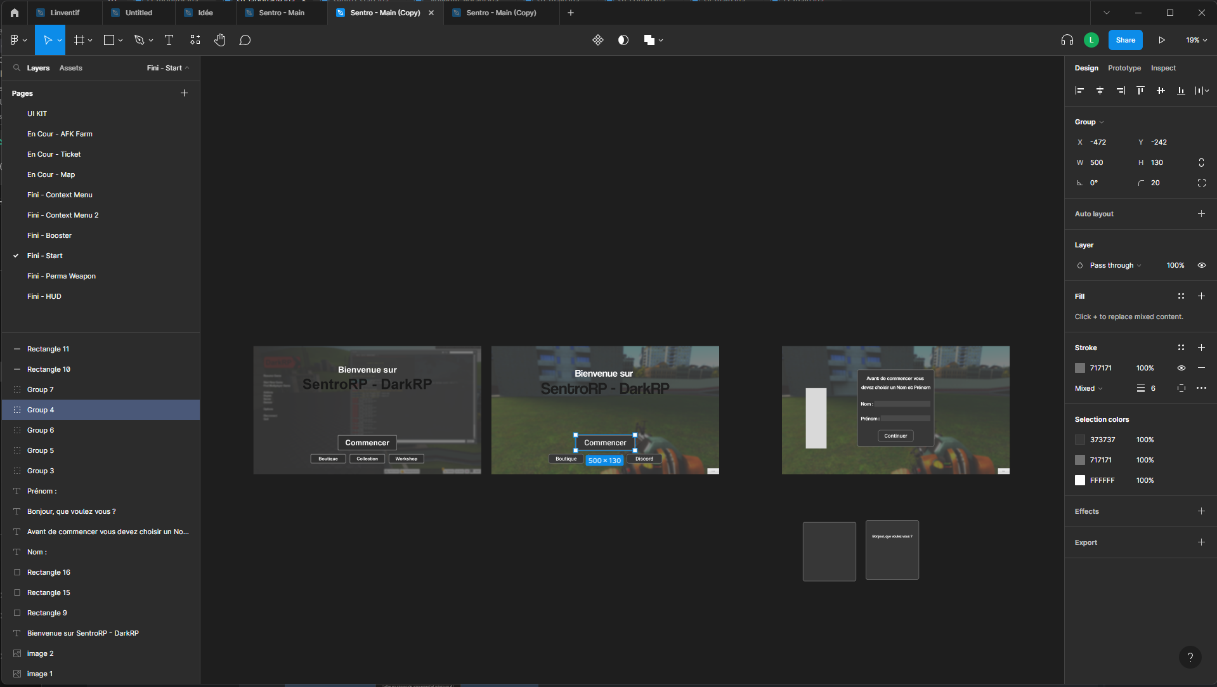Add a new page with plus

coord(184,93)
